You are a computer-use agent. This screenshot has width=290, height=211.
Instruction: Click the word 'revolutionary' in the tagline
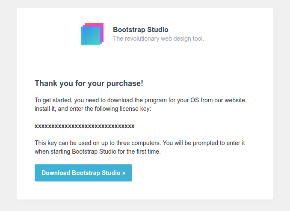(x=142, y=39)
